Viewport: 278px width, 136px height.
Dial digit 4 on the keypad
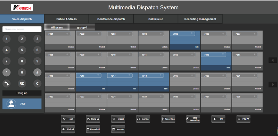tap(7, 50)
